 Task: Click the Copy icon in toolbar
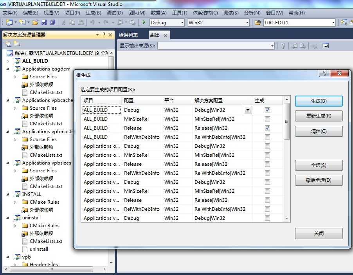pos(72,22)
